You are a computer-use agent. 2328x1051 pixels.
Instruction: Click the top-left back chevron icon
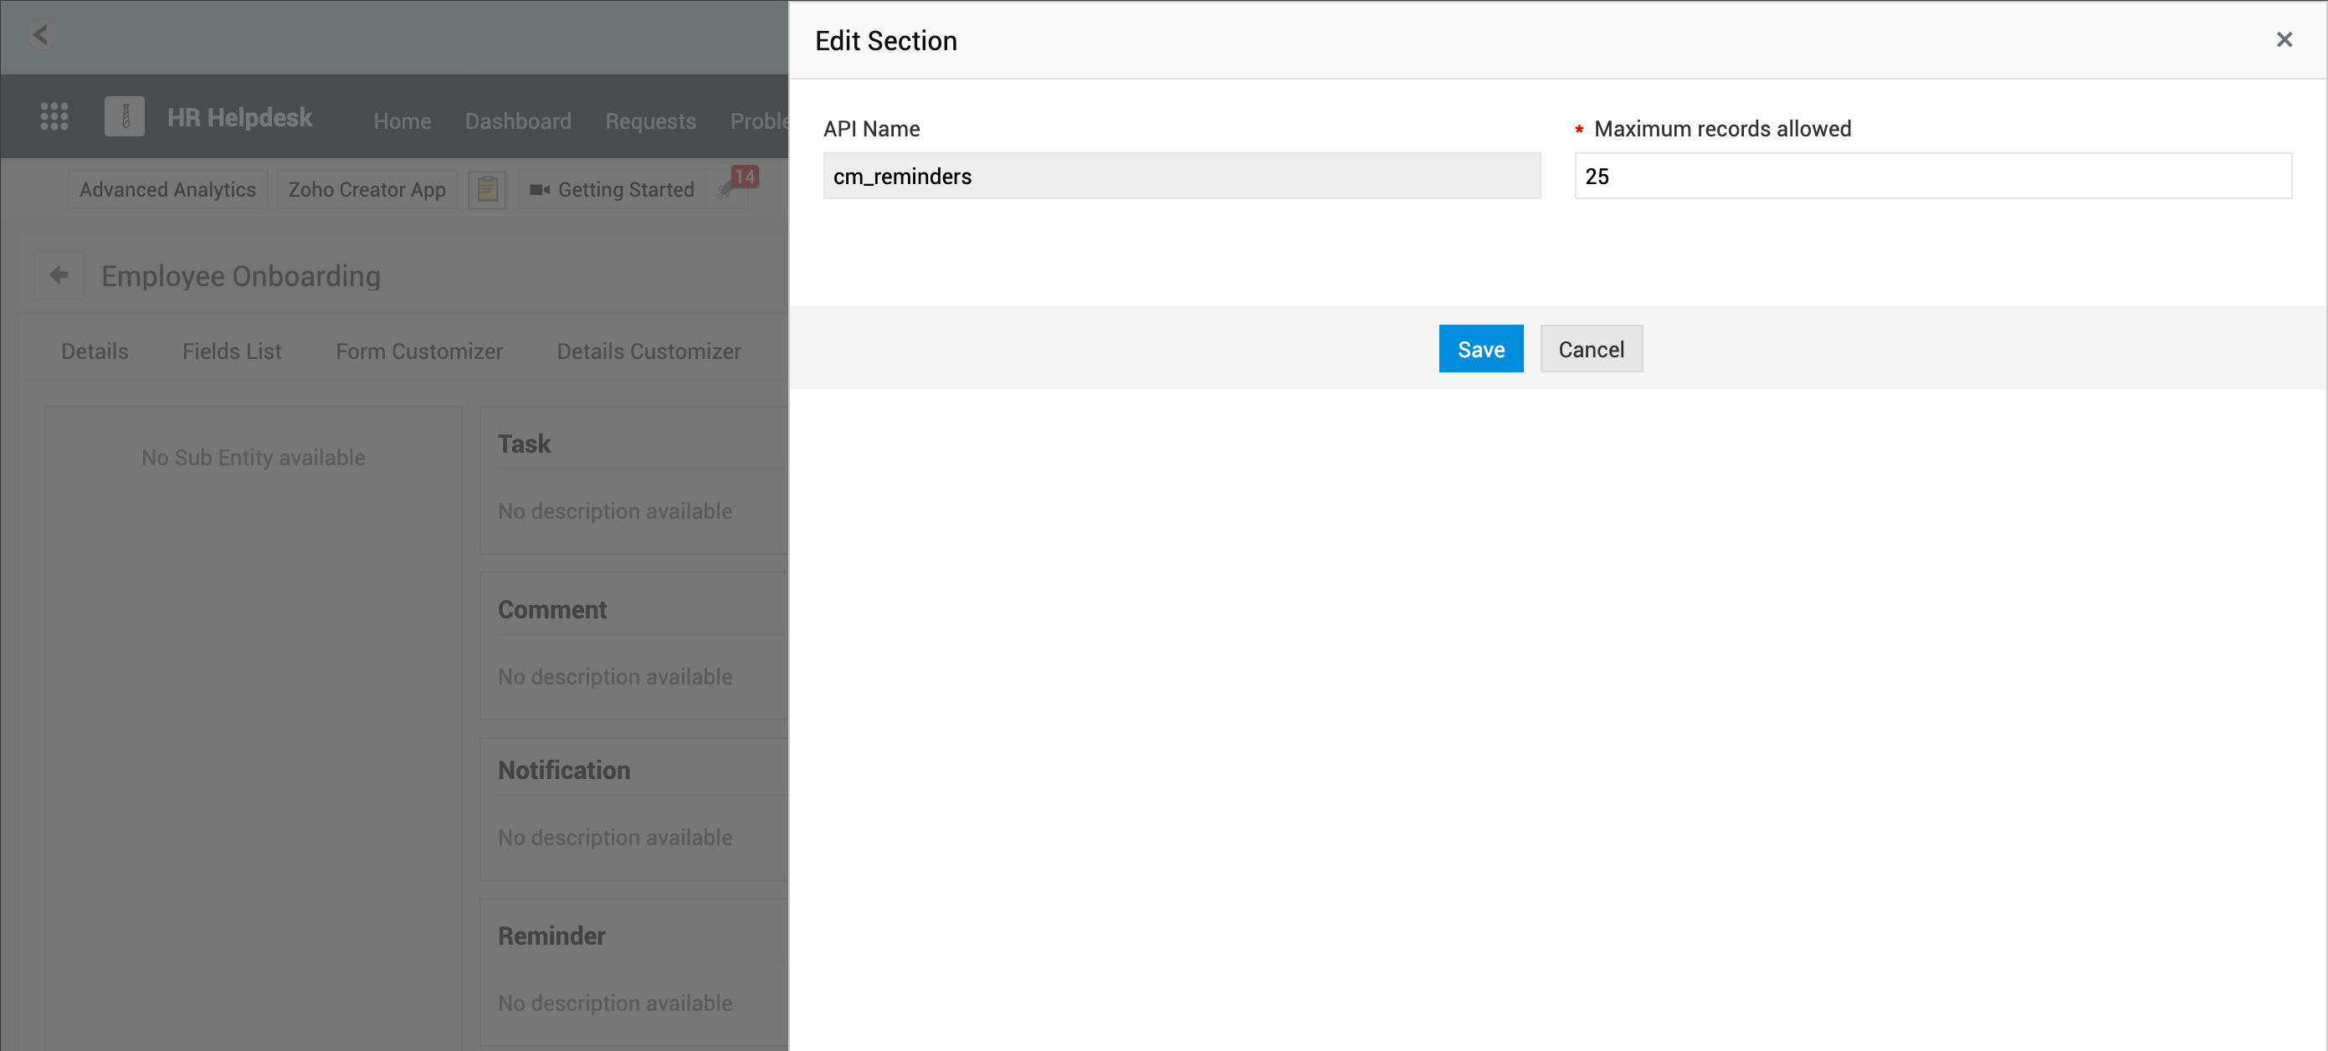coord(41,34)
